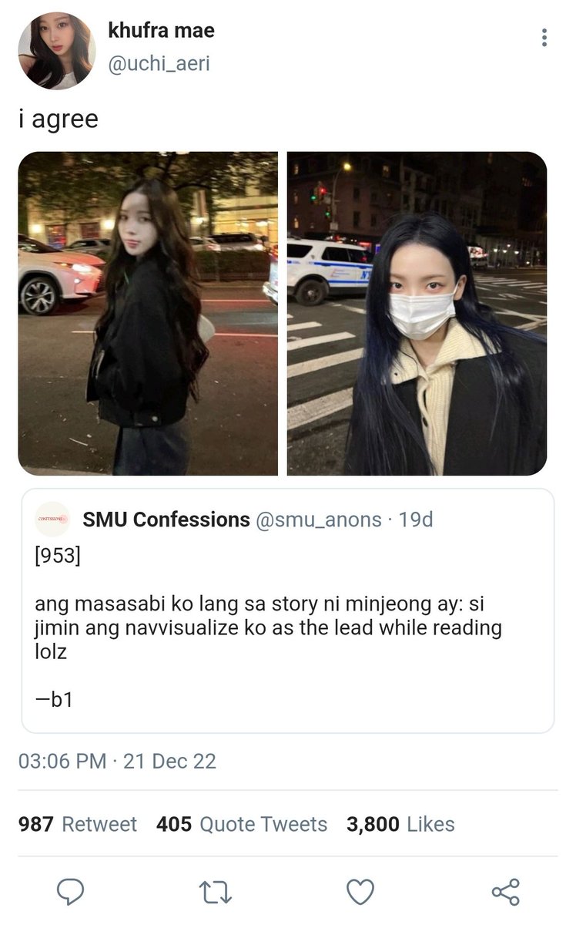
Task: Click the SMU Confessions account name
Action: (x=166, y=520)
